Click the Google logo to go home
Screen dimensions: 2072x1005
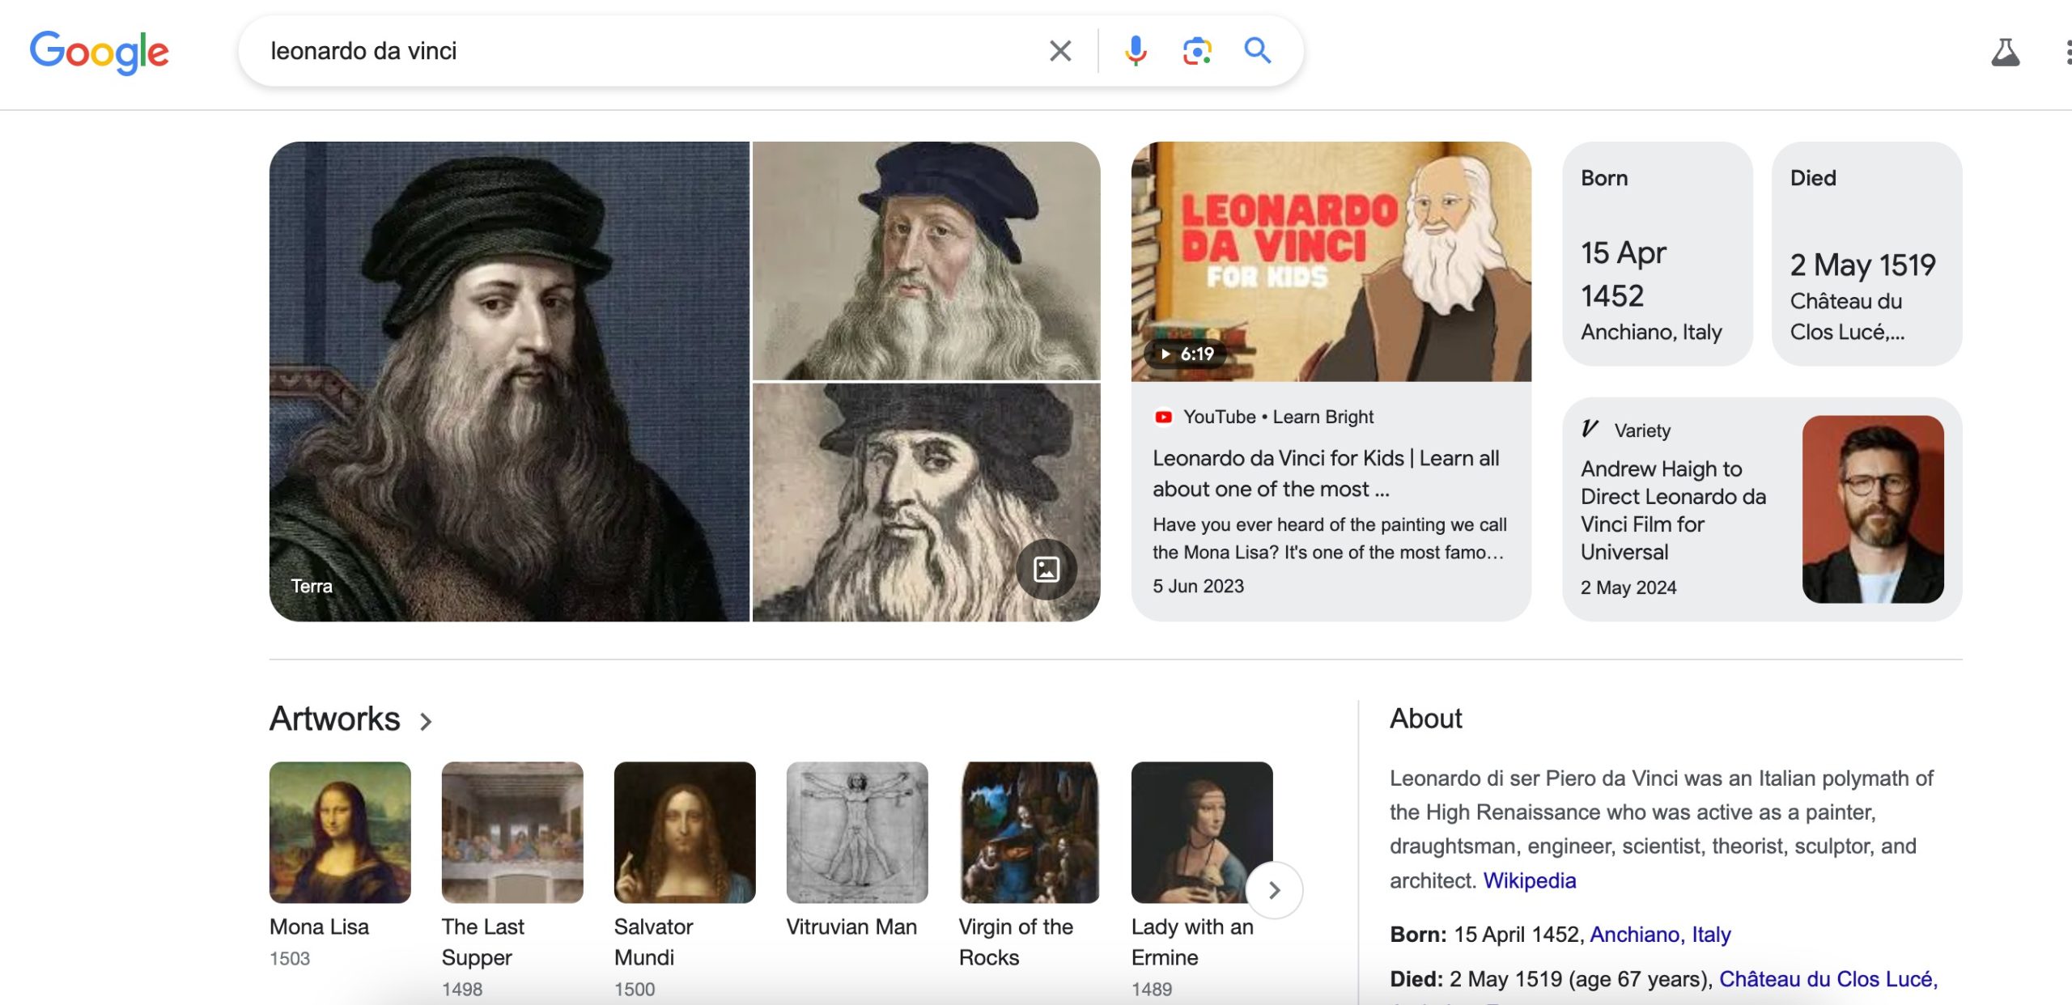click(x=100, y=50)
